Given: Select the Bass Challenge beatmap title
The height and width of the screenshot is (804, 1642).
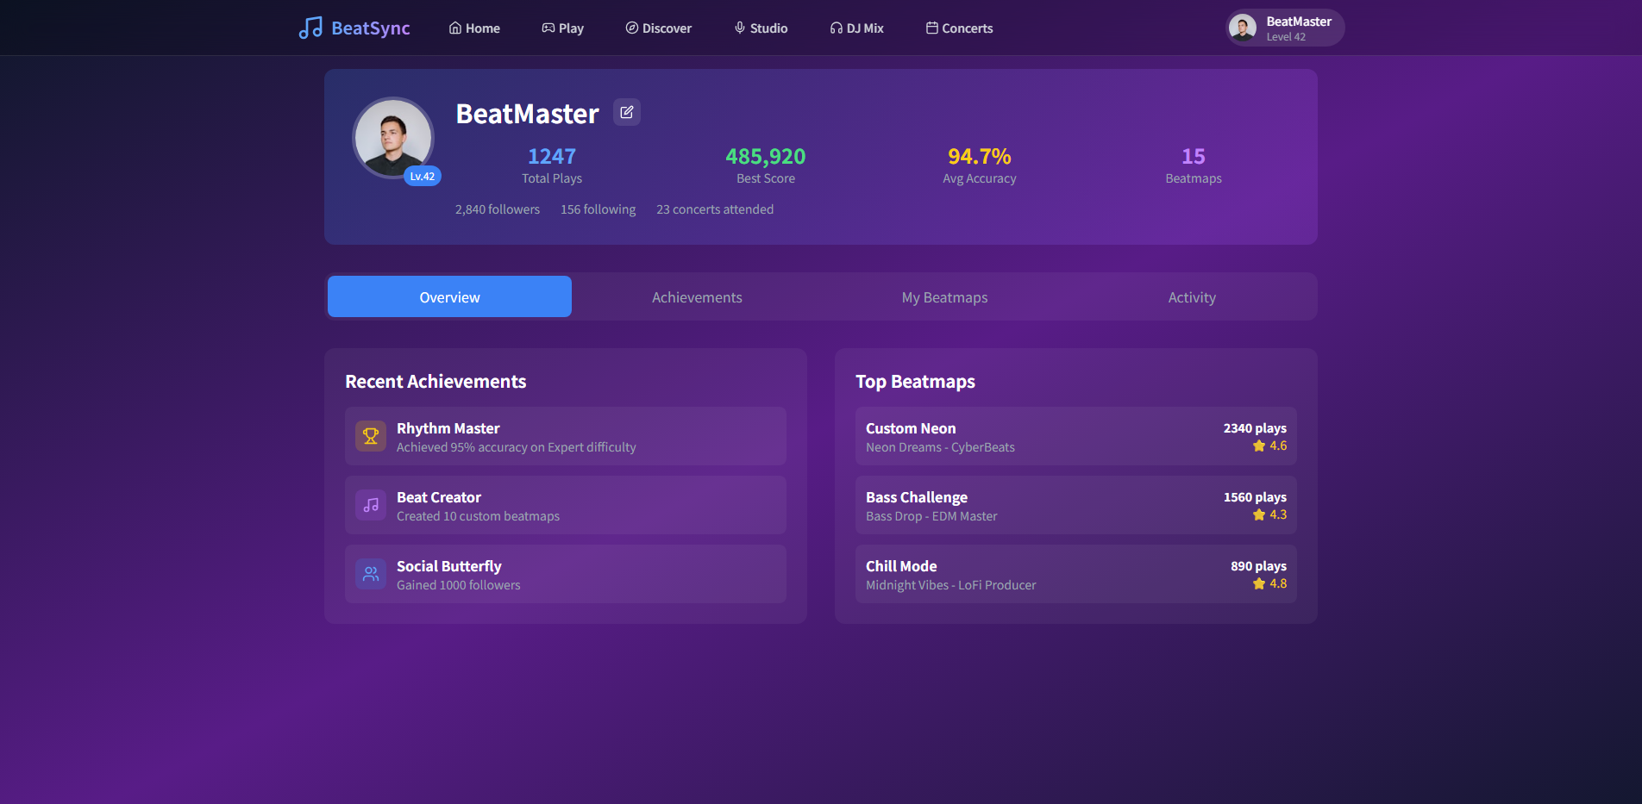Looking at the screenshot, I should (917, 497).
